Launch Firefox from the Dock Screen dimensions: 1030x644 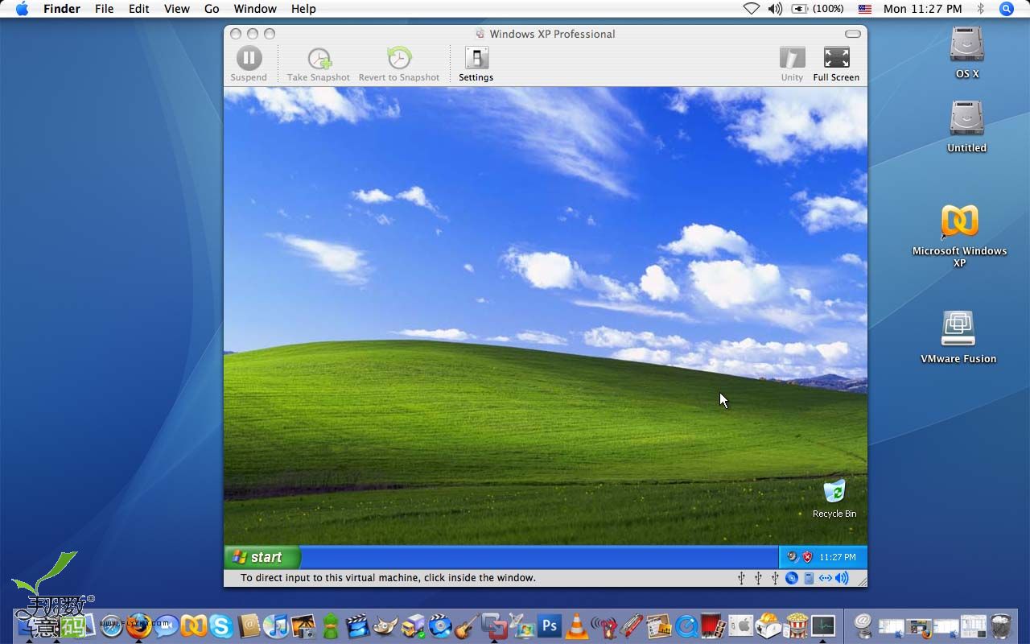click(x=138, y=625)
